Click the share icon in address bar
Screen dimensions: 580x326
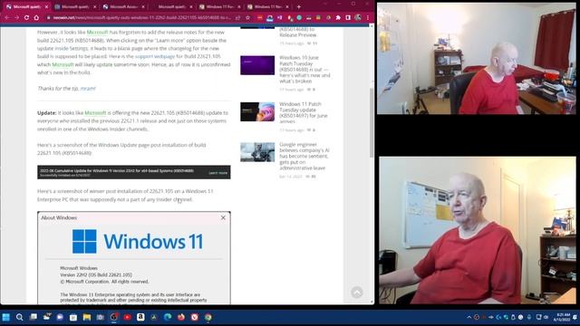pyautogui.click(x=237, y=17)
